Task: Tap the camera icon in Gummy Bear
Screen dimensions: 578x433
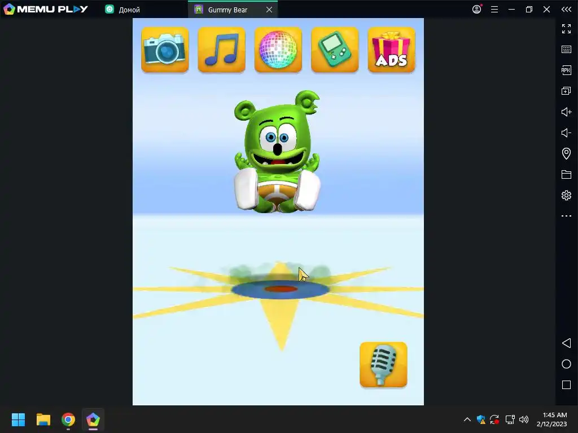Action: point(165,50)
